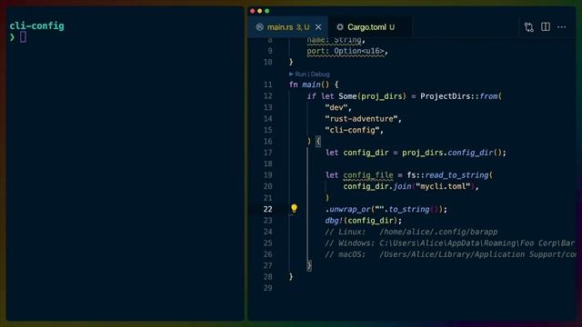582x327 pixels.
Task: Switch to the main.rs tab
Action: [288, 27]
